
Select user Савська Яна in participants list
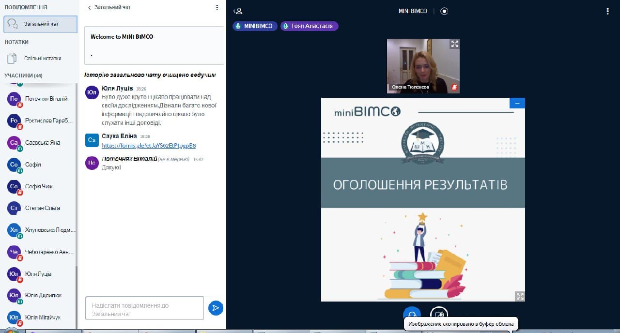41,143
